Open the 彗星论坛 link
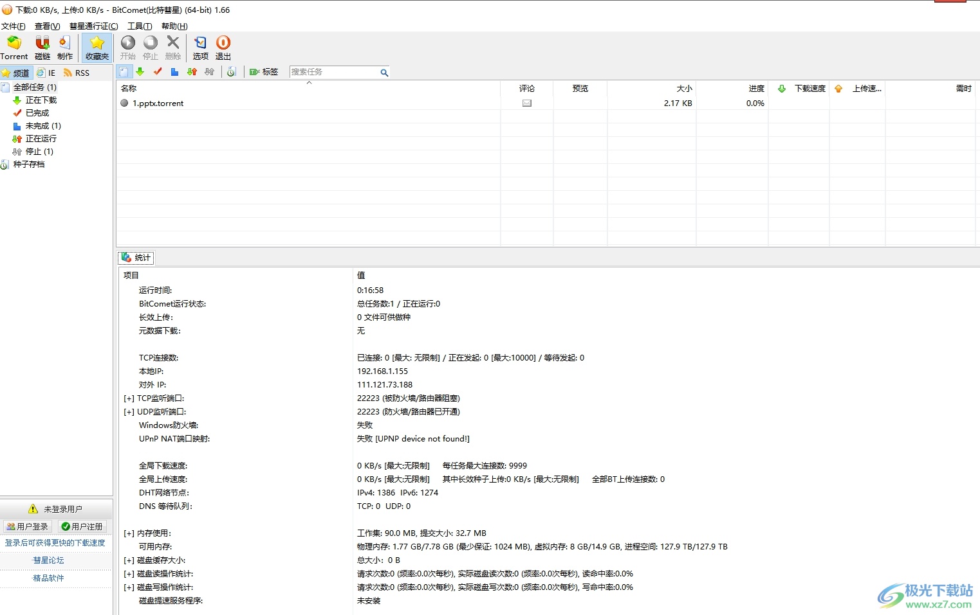 tap(48, 560)
